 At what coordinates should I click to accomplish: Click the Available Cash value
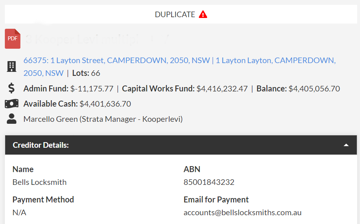[105, 104]
